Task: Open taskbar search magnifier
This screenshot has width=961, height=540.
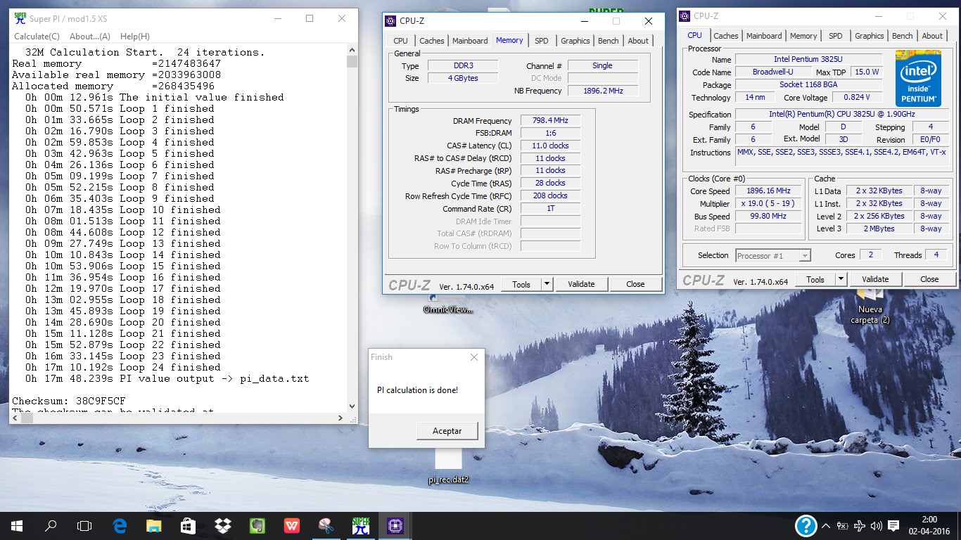Action: pos(51,525)
